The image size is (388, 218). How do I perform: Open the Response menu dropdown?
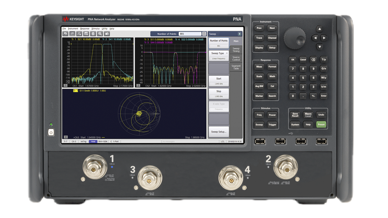pos(85,29)
